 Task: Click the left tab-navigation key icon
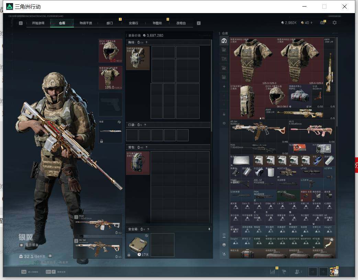coord(21,23)
